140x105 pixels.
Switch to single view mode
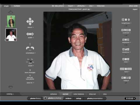(x=6, y=6)
